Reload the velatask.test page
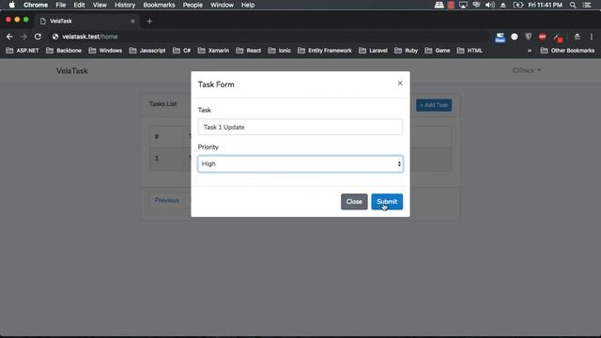This screenshot has width=601, height=338. [38, 37]
